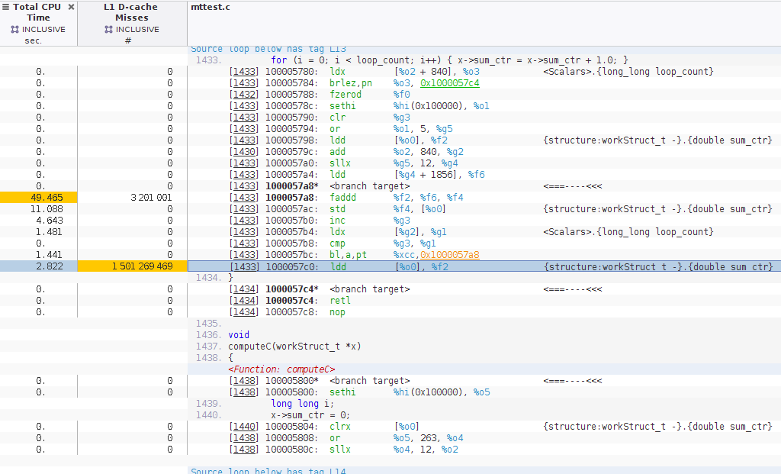781x474 pixels.
Task: Click the [1430] line link on the add instruction
Action: (x=244, y=152)
